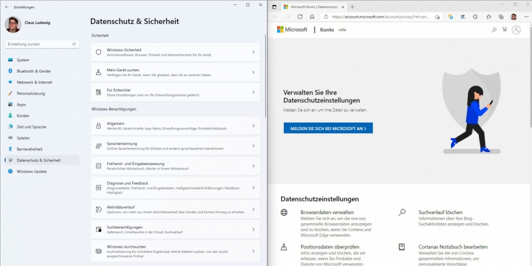This screenshot has width=532, height=266.
Task: Click the account sign-in circle icon
Action: click(x=516, y=30)
